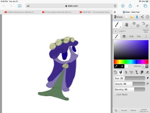Viewport: 150px width, 113px height.
Task: Switch to the Layers tab
Action: (x=124, y=36)
